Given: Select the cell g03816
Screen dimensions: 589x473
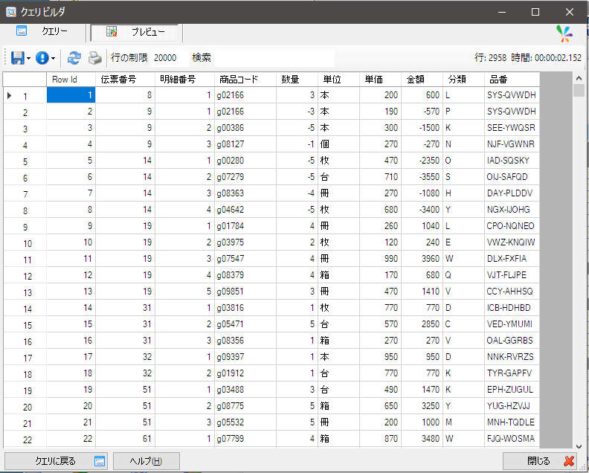Looking at the screenshot, I should pyautogui.click(x=245, y=308).
